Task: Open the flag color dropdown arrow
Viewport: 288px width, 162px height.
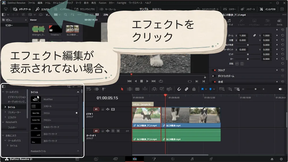Action: point(206,89)
